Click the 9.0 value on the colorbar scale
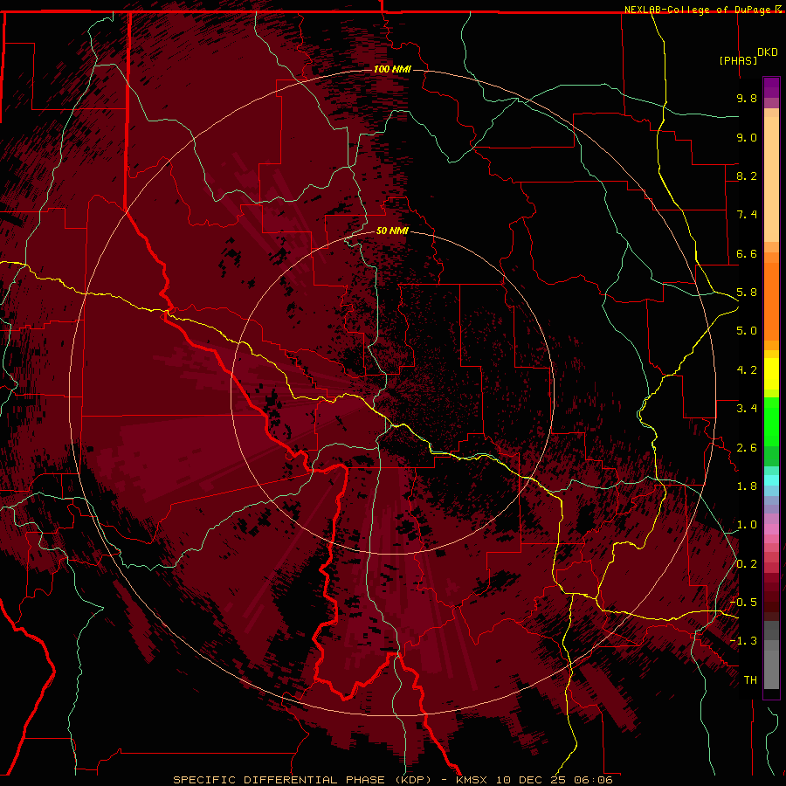 pos(747,137)
